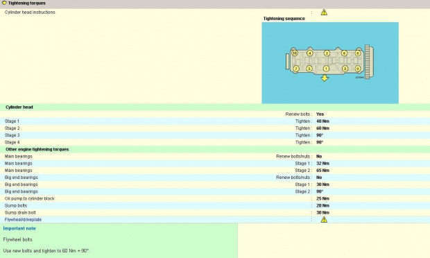This screenshot has height=258, width=430.
Task: Select the Cylinder head section heading
Action: point(19,108)
